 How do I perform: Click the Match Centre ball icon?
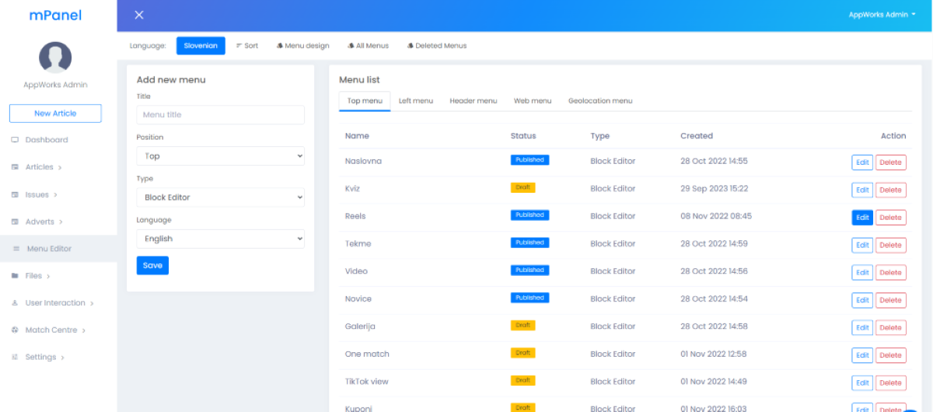click(15, 330)
